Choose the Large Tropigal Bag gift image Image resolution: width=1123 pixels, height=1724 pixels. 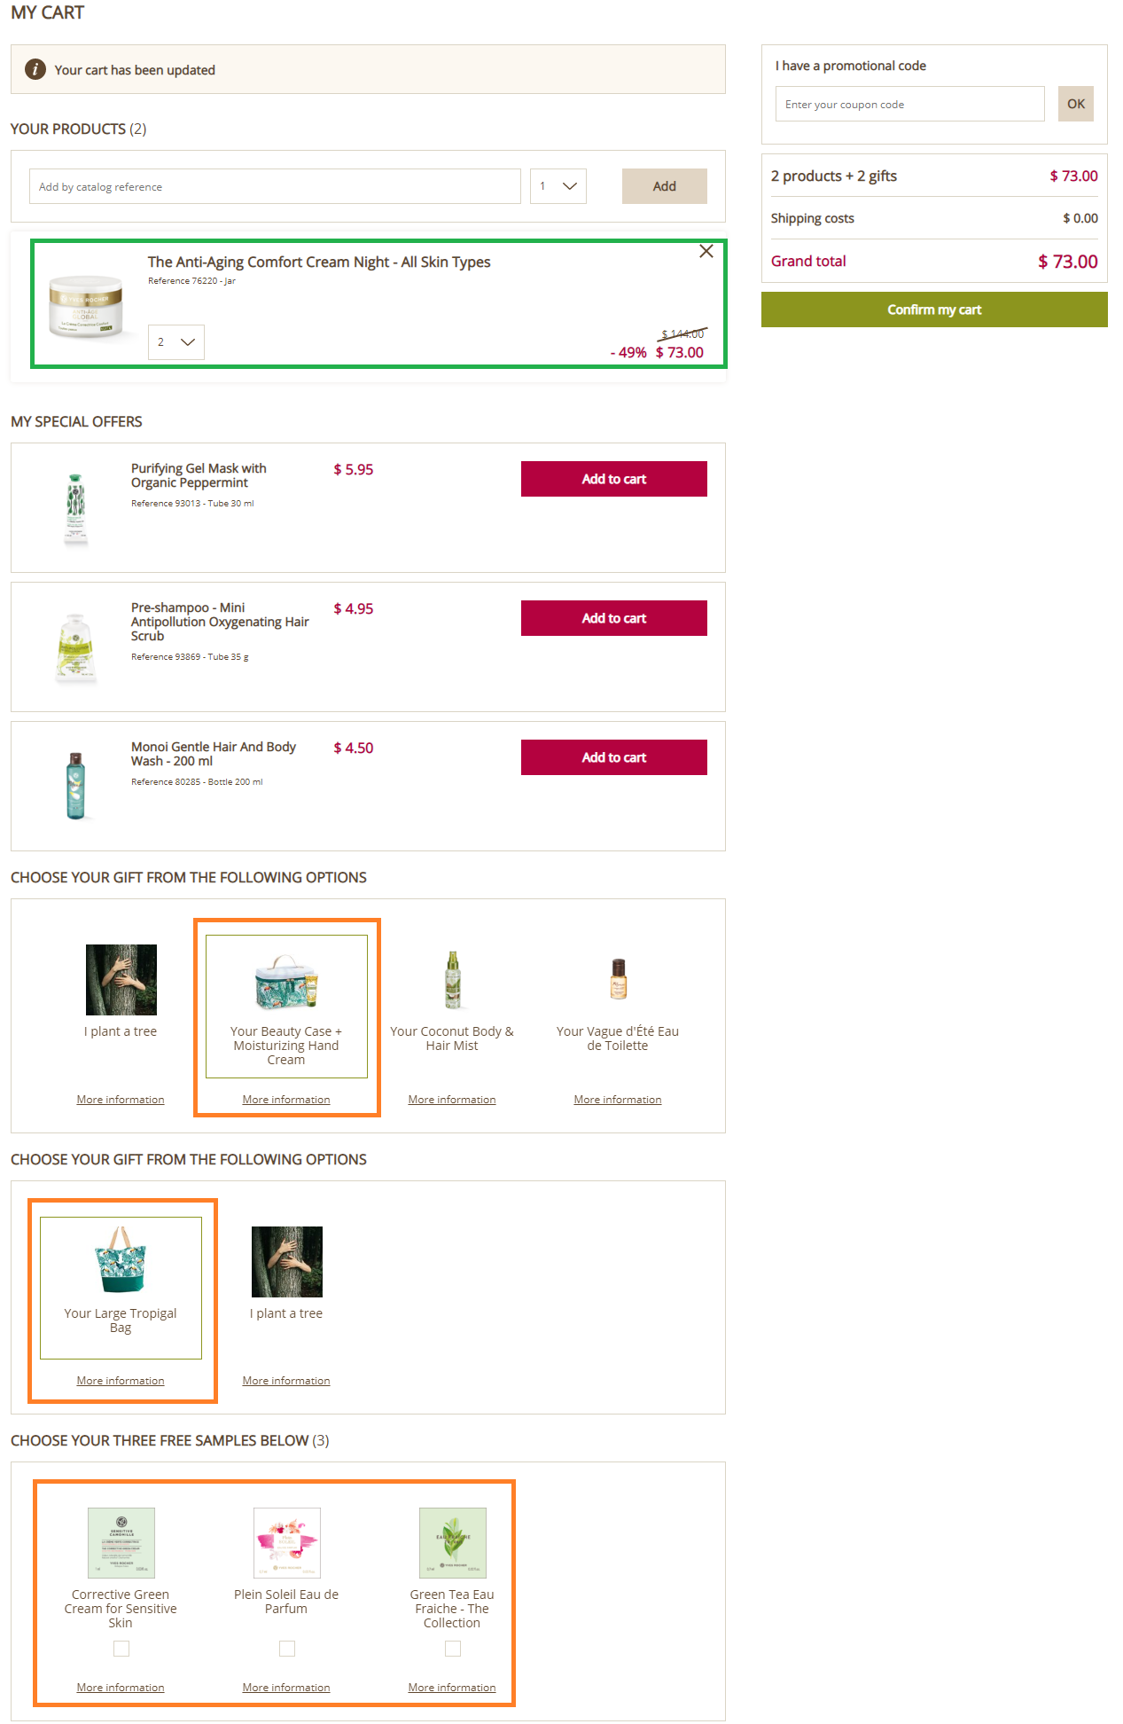tap(121, 1260)
